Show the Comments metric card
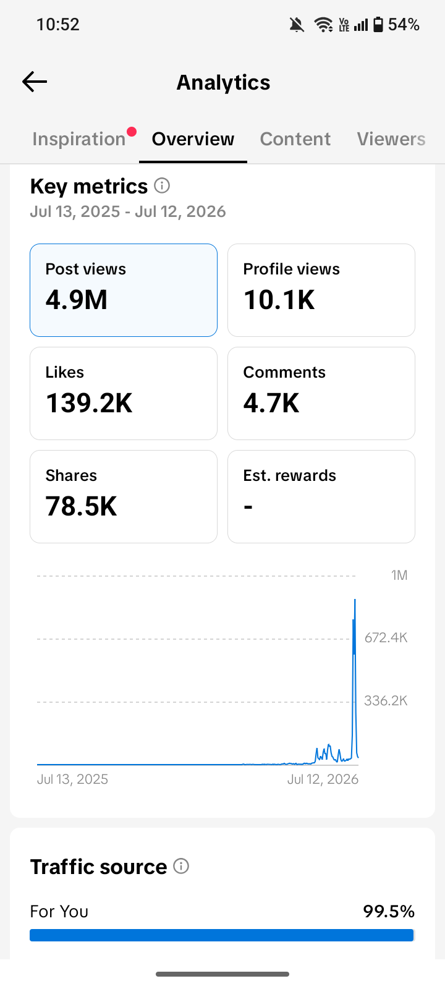The height and width of the screenshot is (989, 445). (x=321, y=393)
